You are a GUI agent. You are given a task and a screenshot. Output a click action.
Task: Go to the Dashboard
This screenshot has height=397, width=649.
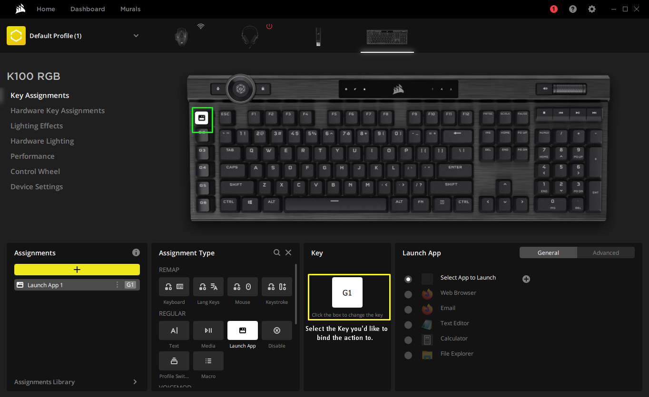point(88,9)
